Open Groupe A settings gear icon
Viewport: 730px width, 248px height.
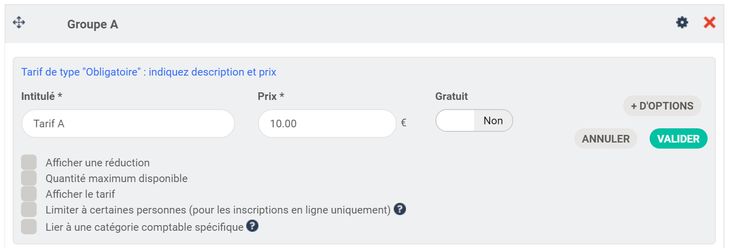click(682, 22)
